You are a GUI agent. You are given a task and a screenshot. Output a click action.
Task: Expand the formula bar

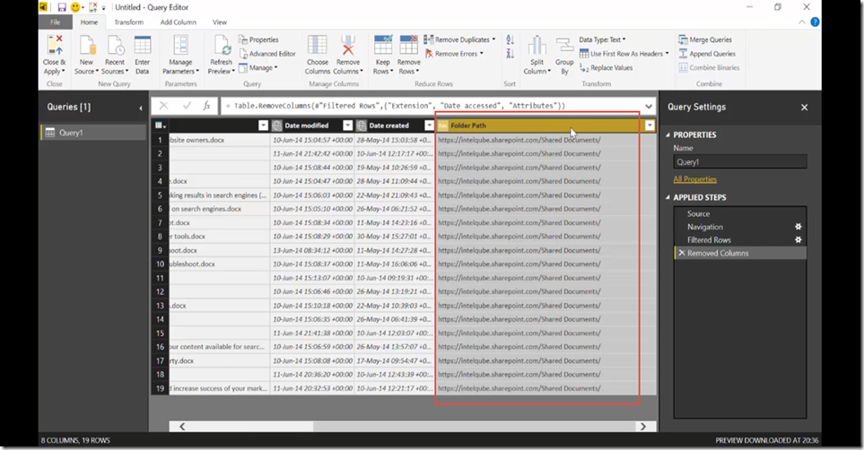click(x=649, y=106)
